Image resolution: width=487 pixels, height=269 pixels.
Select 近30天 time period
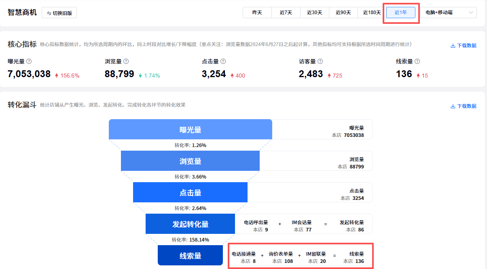tap(315, 13)
